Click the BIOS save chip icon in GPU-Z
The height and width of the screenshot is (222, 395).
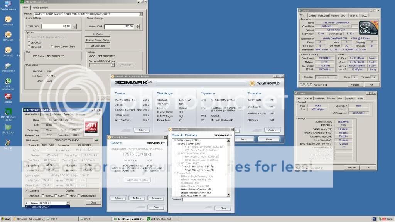96,140
